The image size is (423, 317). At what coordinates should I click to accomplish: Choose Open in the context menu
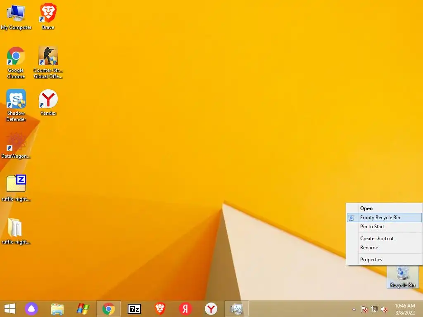coord(385,208)
